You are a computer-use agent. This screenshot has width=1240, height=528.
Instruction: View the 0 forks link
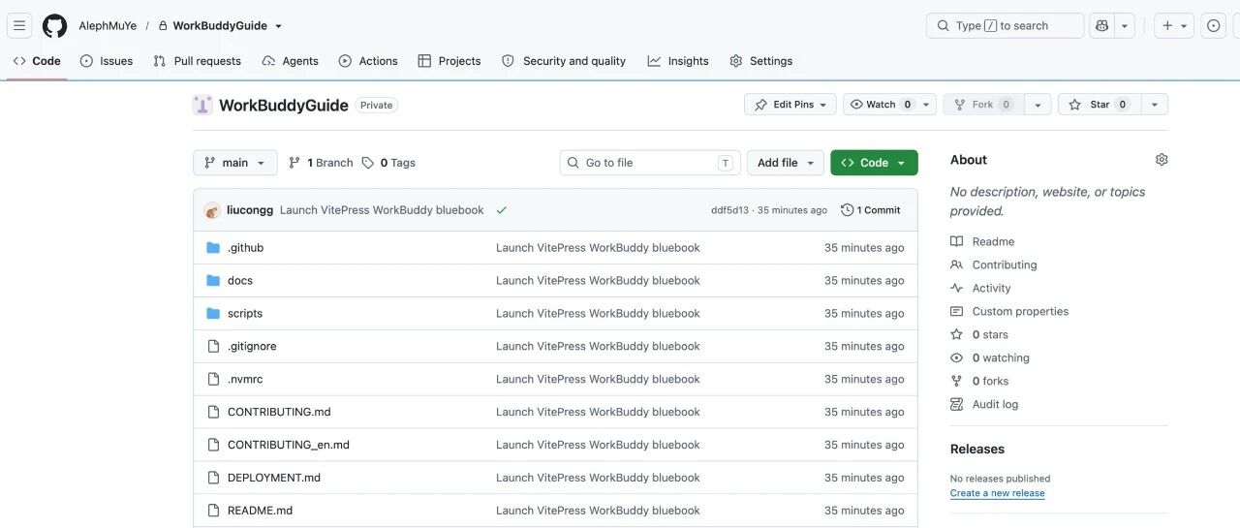click(979, 381)
